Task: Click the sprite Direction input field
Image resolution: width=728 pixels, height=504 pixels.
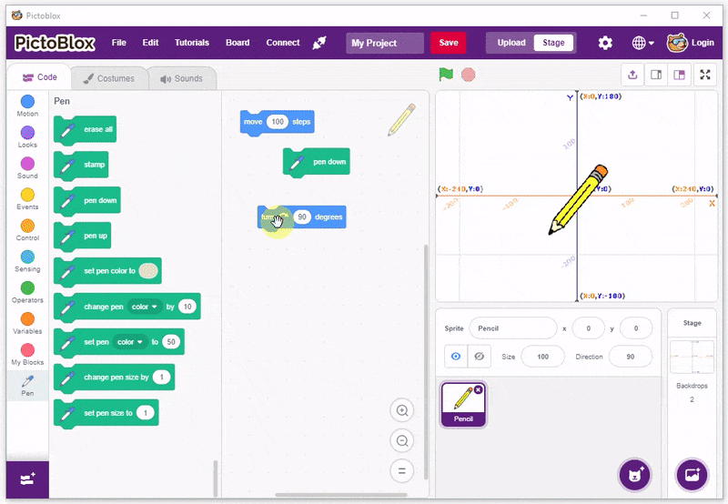Action: (630, 357)
